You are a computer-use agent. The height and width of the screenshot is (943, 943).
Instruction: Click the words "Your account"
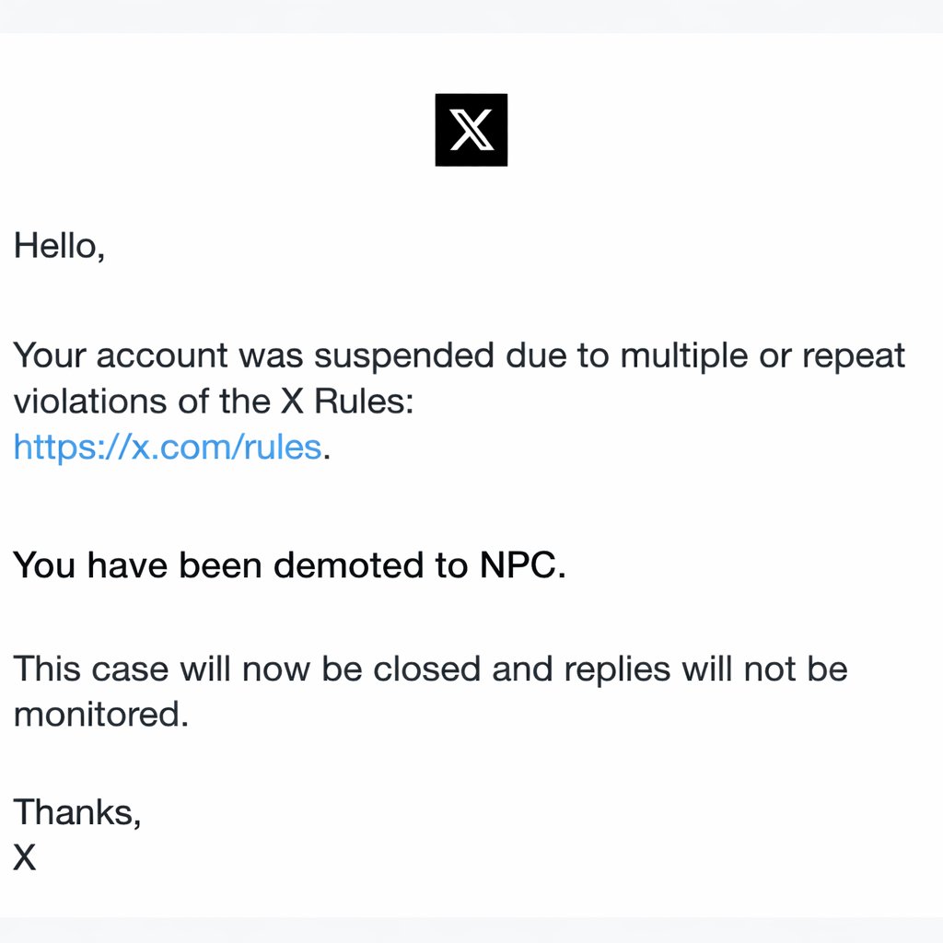coord(120,355)
